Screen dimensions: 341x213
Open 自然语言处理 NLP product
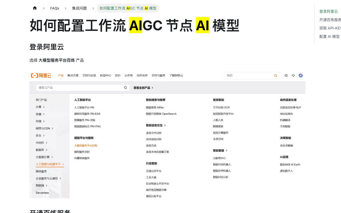pyautogui.click(x=290, y=108)
